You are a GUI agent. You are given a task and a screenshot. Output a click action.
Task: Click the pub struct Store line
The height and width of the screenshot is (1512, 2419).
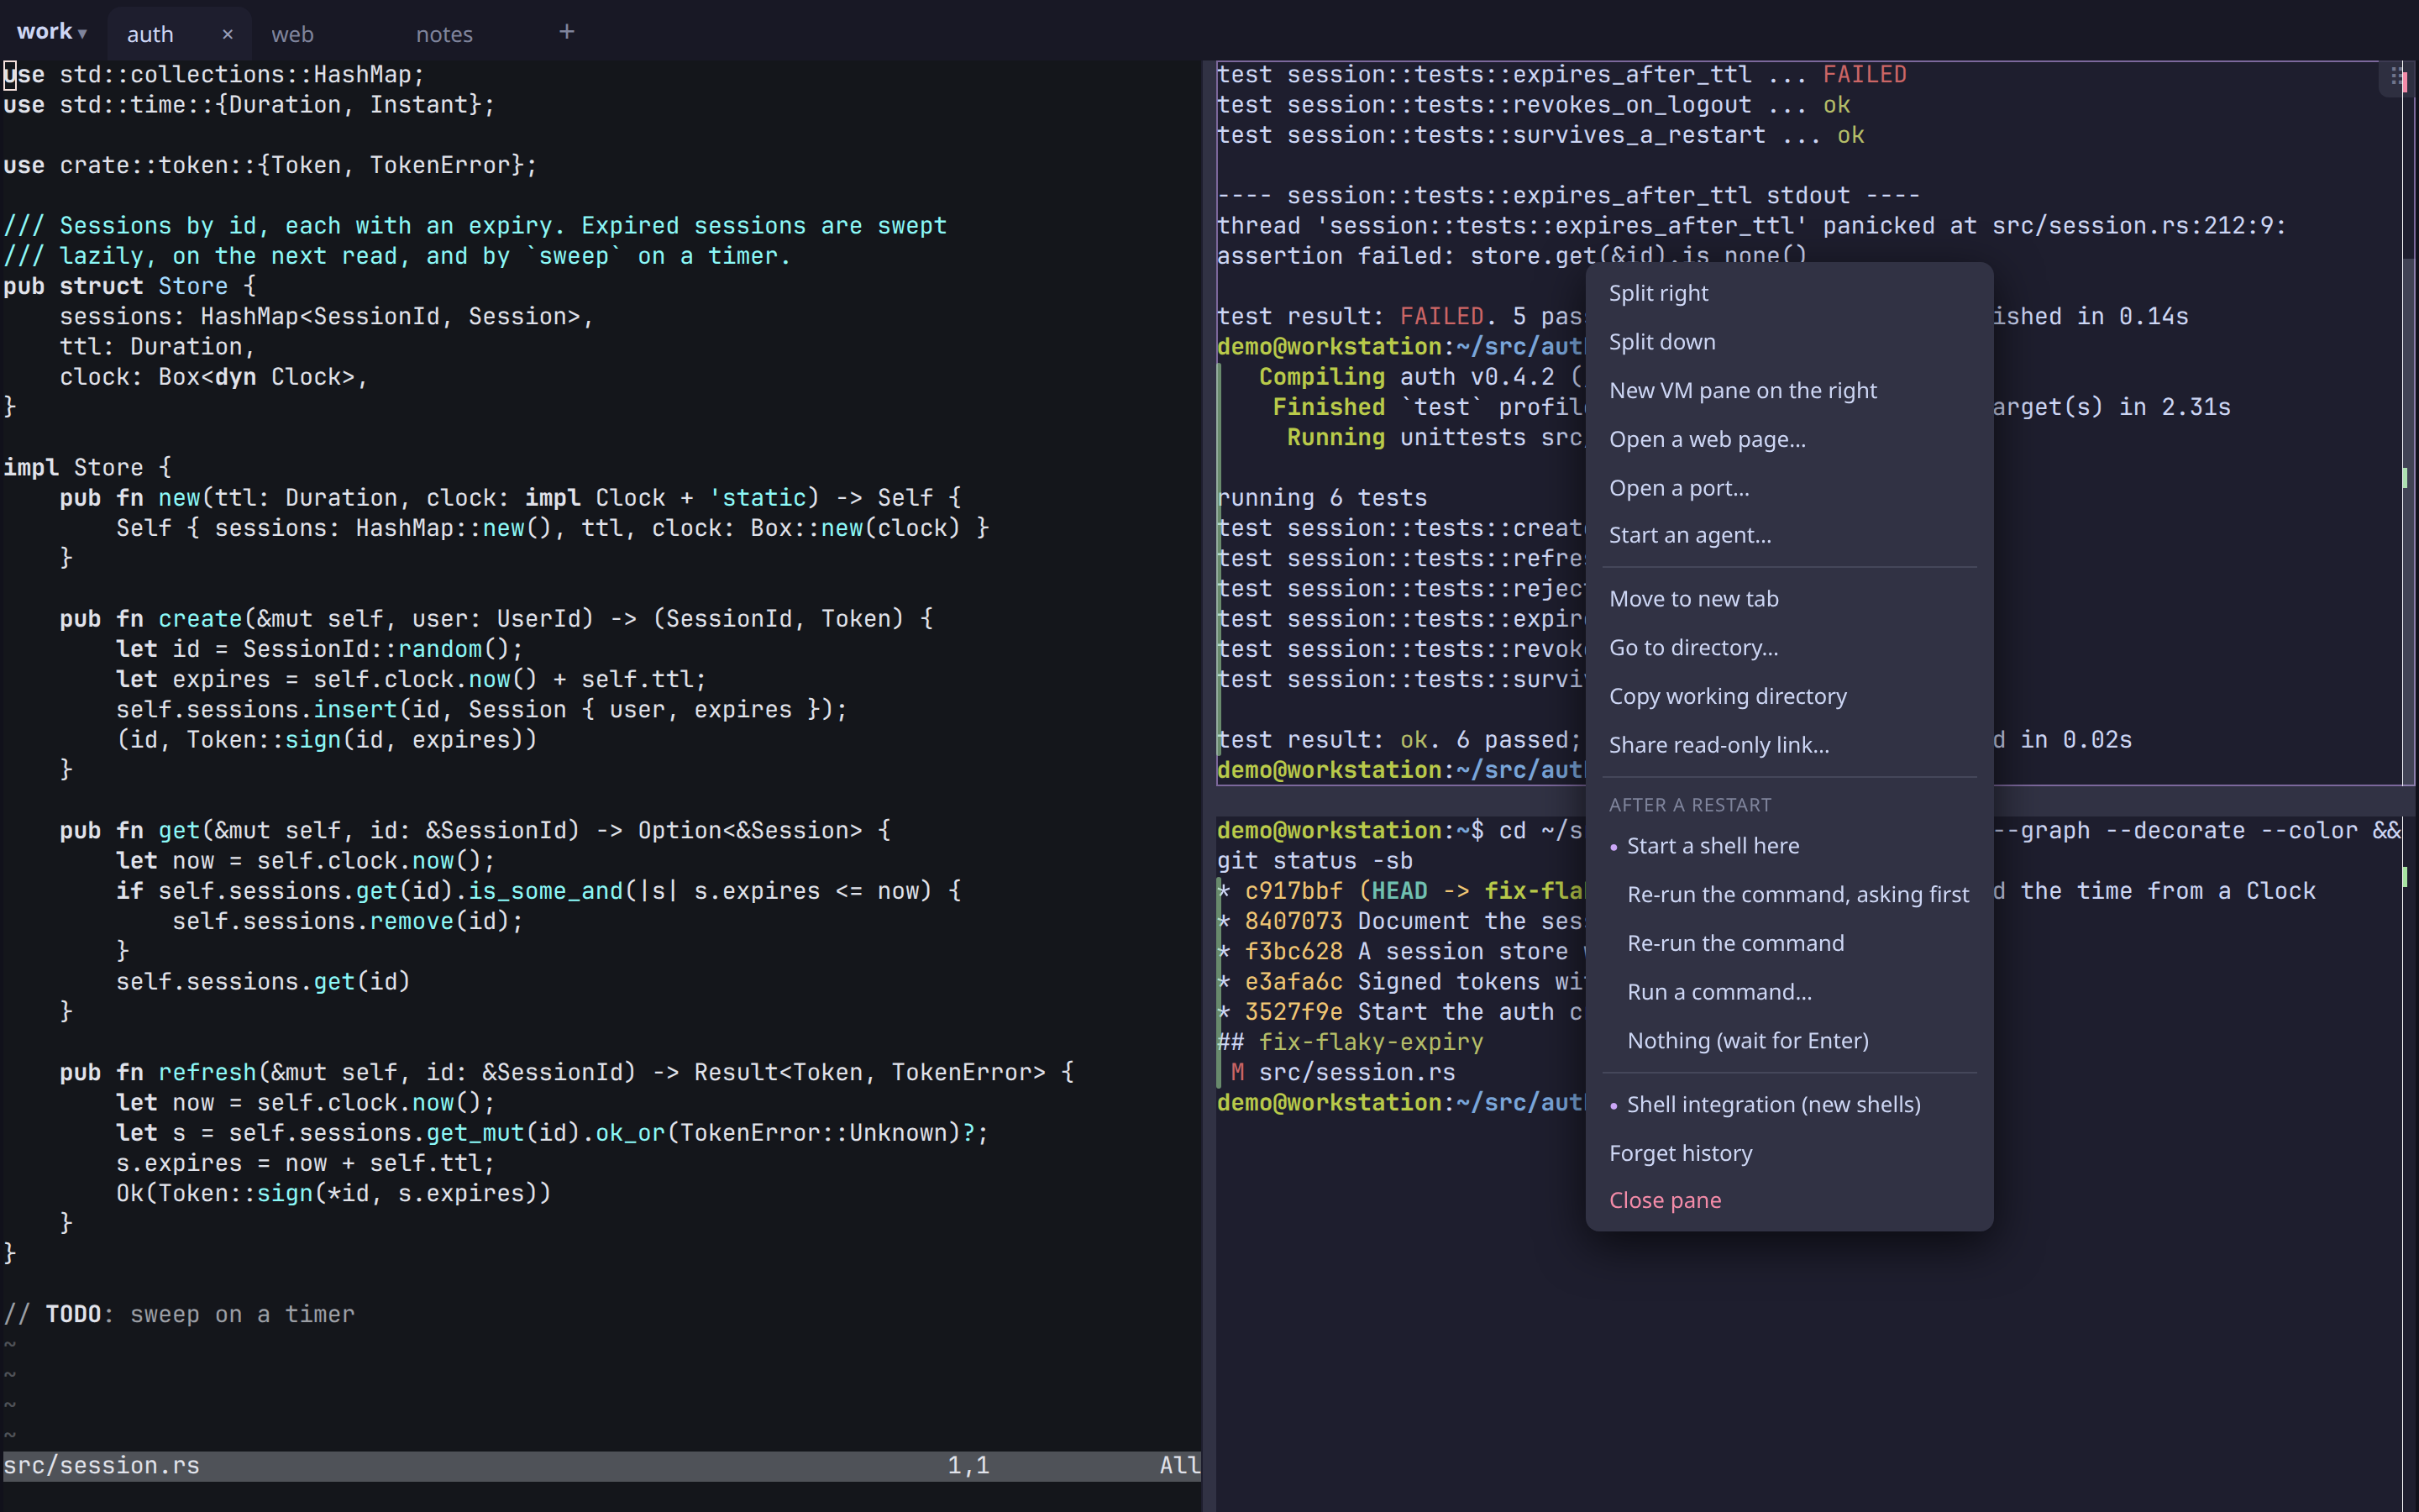click(x=129, y=286)
